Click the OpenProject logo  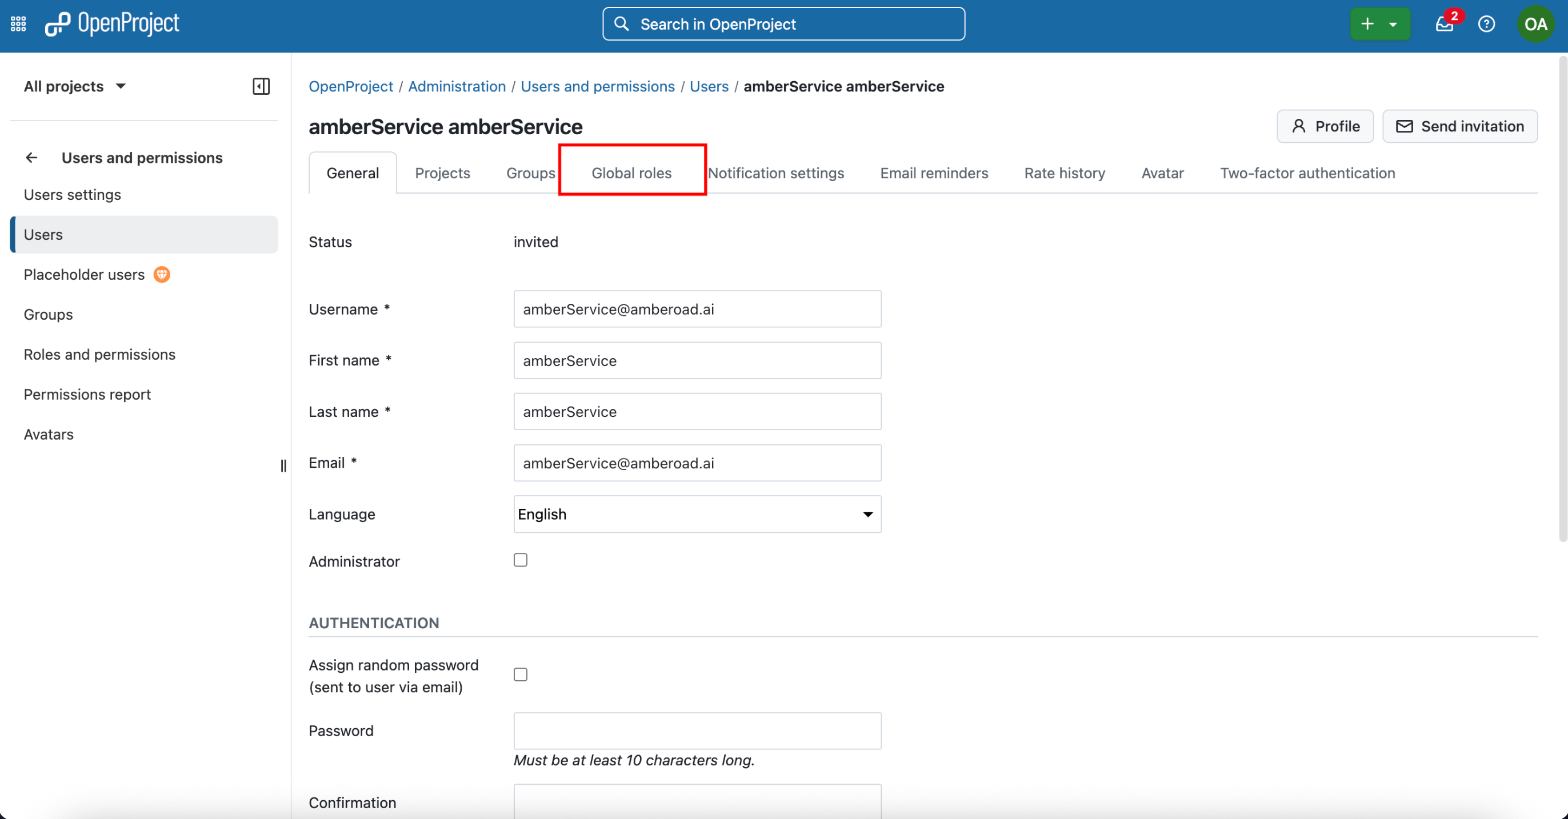[112, 24]
